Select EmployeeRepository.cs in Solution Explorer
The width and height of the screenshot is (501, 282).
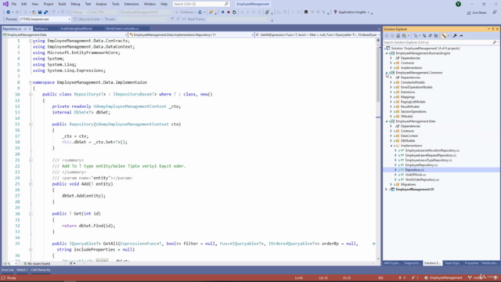click(421, 165)
